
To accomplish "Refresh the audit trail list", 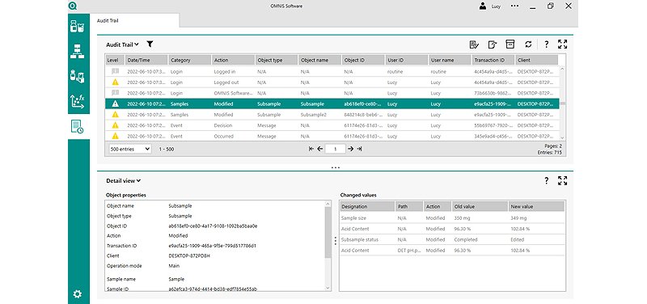I will (528, 44).
